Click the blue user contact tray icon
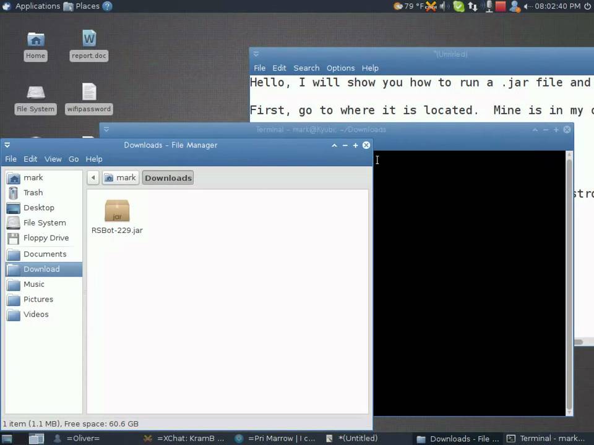The width and height of the screenshot is (594, 445). coord(514,6)
